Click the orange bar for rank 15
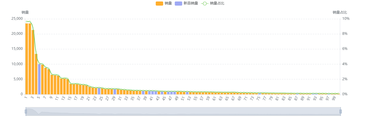This screenshot has width=380, height=118. [71, 89]
